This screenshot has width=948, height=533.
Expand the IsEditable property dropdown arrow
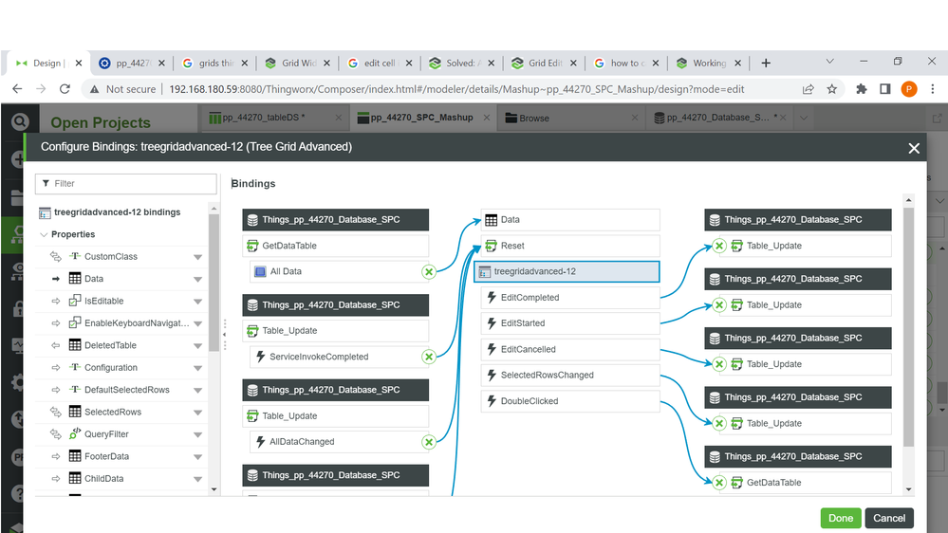(198, 302)
